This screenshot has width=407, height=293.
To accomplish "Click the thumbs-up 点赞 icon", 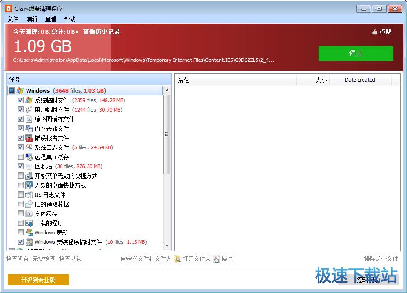I will click(374, 32).
